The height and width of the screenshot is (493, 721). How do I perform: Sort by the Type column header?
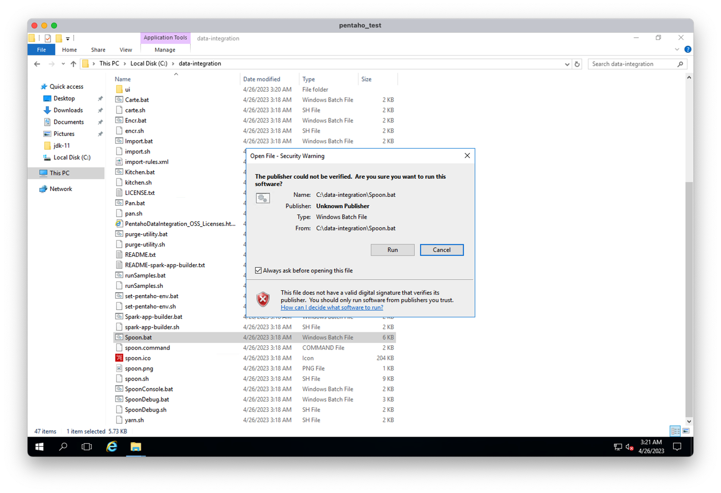328,79
